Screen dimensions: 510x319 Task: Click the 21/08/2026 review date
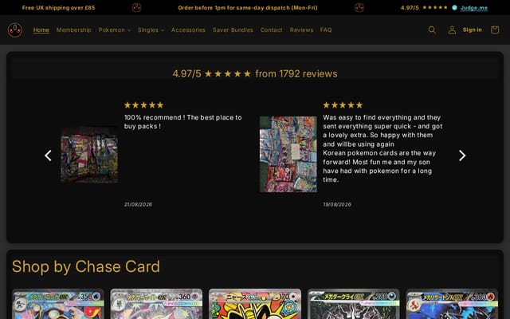coord(138,204)
